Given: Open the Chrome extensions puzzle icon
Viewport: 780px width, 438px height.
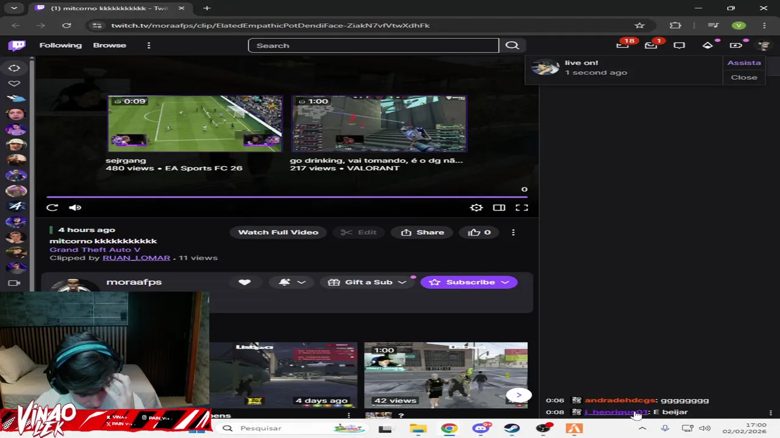Looking at the screenshot, I should [675, 26].
